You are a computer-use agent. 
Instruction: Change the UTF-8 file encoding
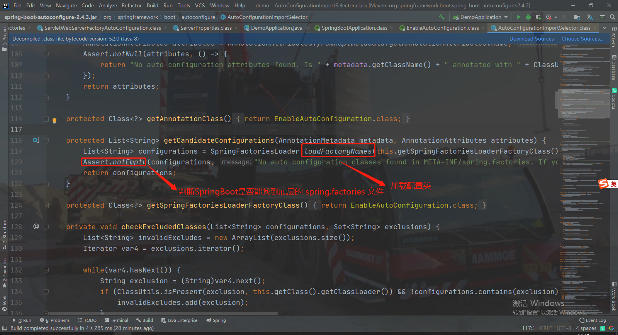tap(564, 328)
